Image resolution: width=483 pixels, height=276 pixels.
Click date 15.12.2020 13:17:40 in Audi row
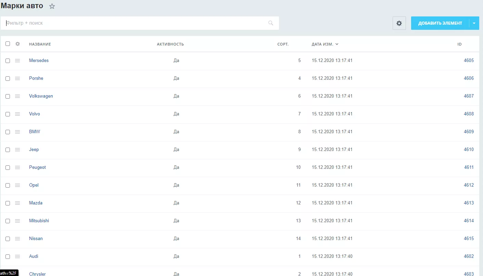coord(332,256)
